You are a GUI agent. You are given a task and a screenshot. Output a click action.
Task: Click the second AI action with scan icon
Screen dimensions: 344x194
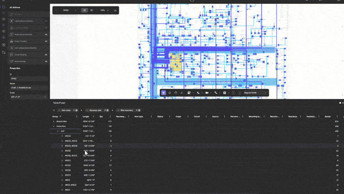tap(29, 21)
